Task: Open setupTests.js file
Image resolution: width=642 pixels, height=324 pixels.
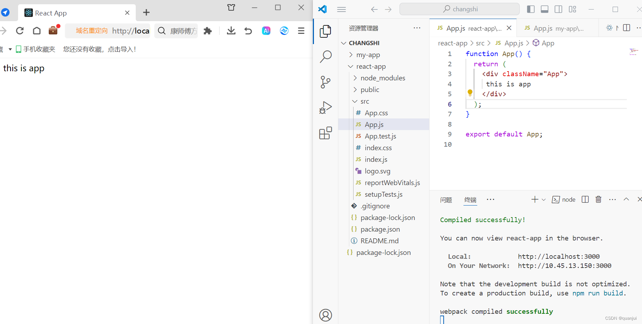Action: click(x=384, y=194)
